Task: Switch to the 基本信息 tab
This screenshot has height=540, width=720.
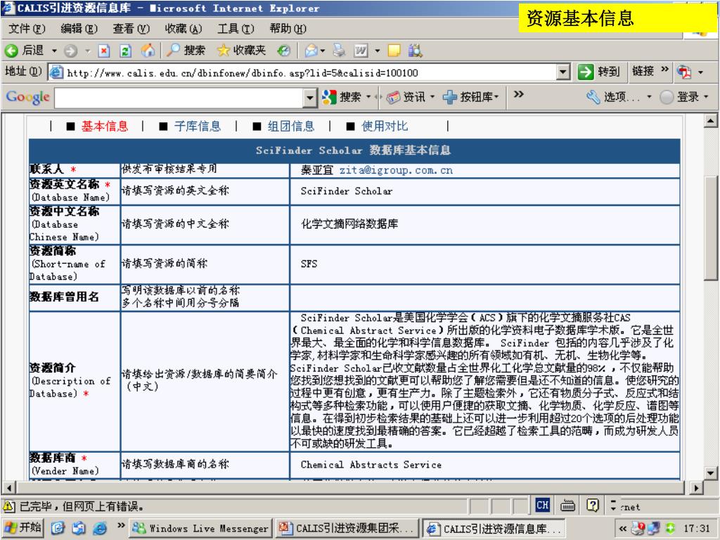Action: click(105, 127)
